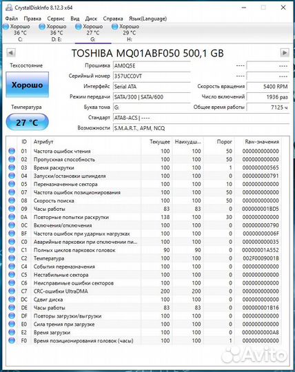This screenshot has width=295, height=372.
Task: Click status dot for C2 Температура
Action: click(x=12, y=258)
